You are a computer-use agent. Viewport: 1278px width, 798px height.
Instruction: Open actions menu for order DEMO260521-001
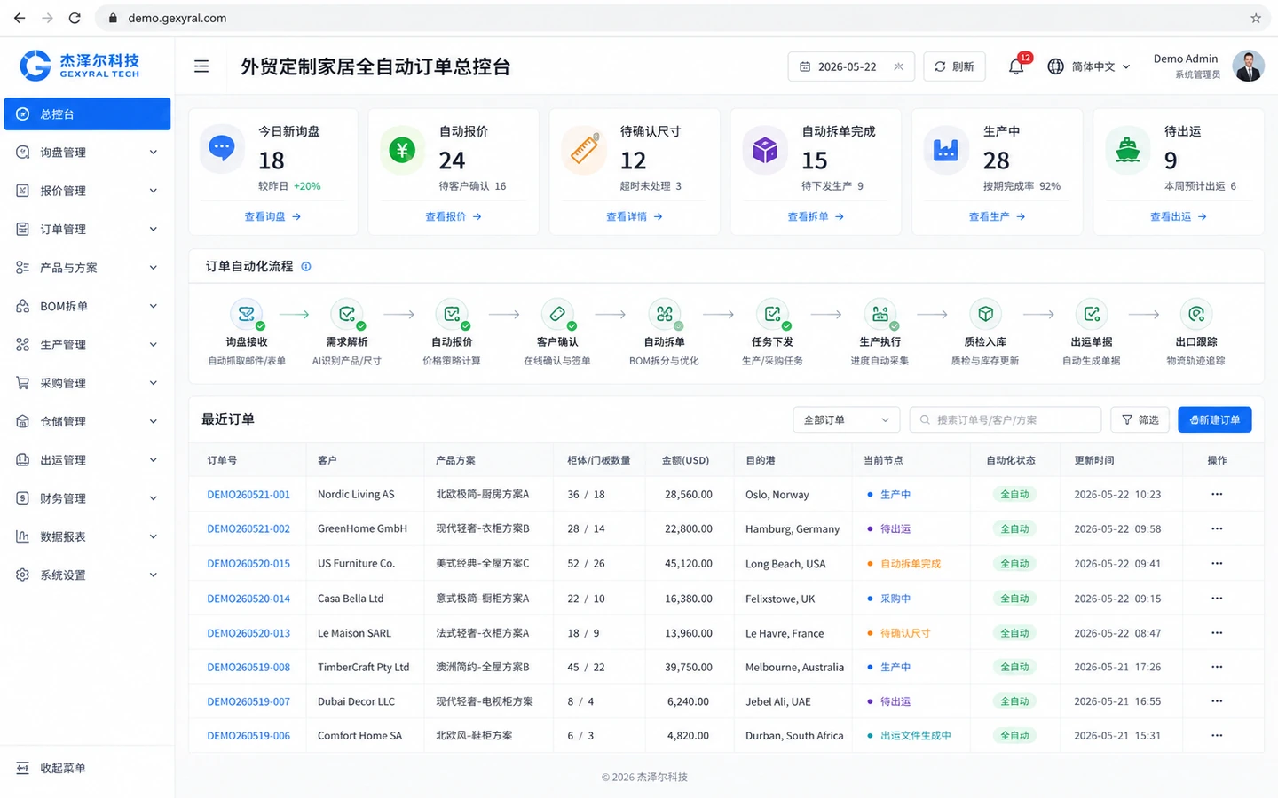(x=1217, y=494)
